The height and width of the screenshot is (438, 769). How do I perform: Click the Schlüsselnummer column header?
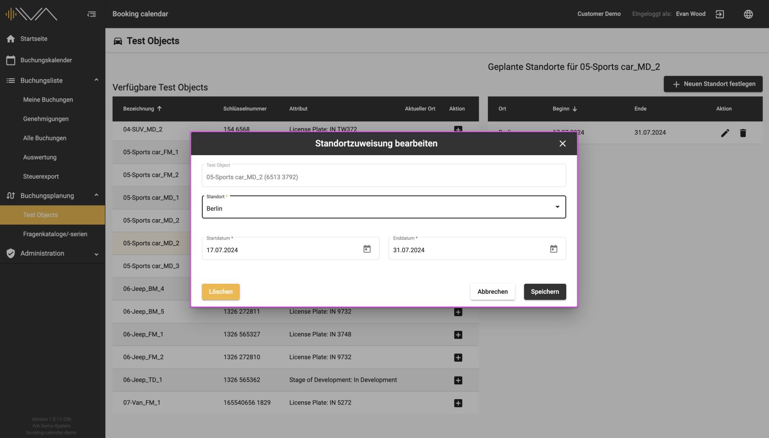tap(245, 109)
